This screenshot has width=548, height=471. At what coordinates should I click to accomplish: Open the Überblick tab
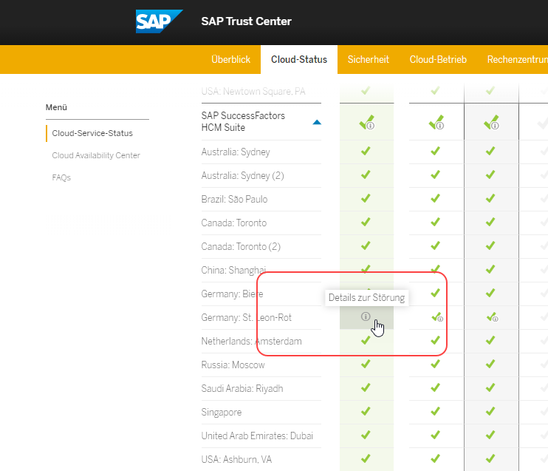[x=230, y=59]
